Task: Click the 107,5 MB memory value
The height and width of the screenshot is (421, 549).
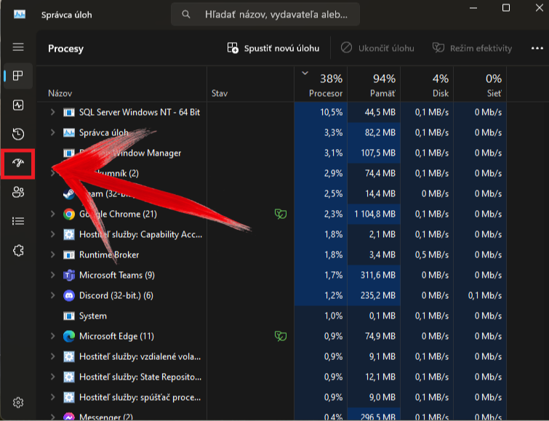Action: point(378,153)
